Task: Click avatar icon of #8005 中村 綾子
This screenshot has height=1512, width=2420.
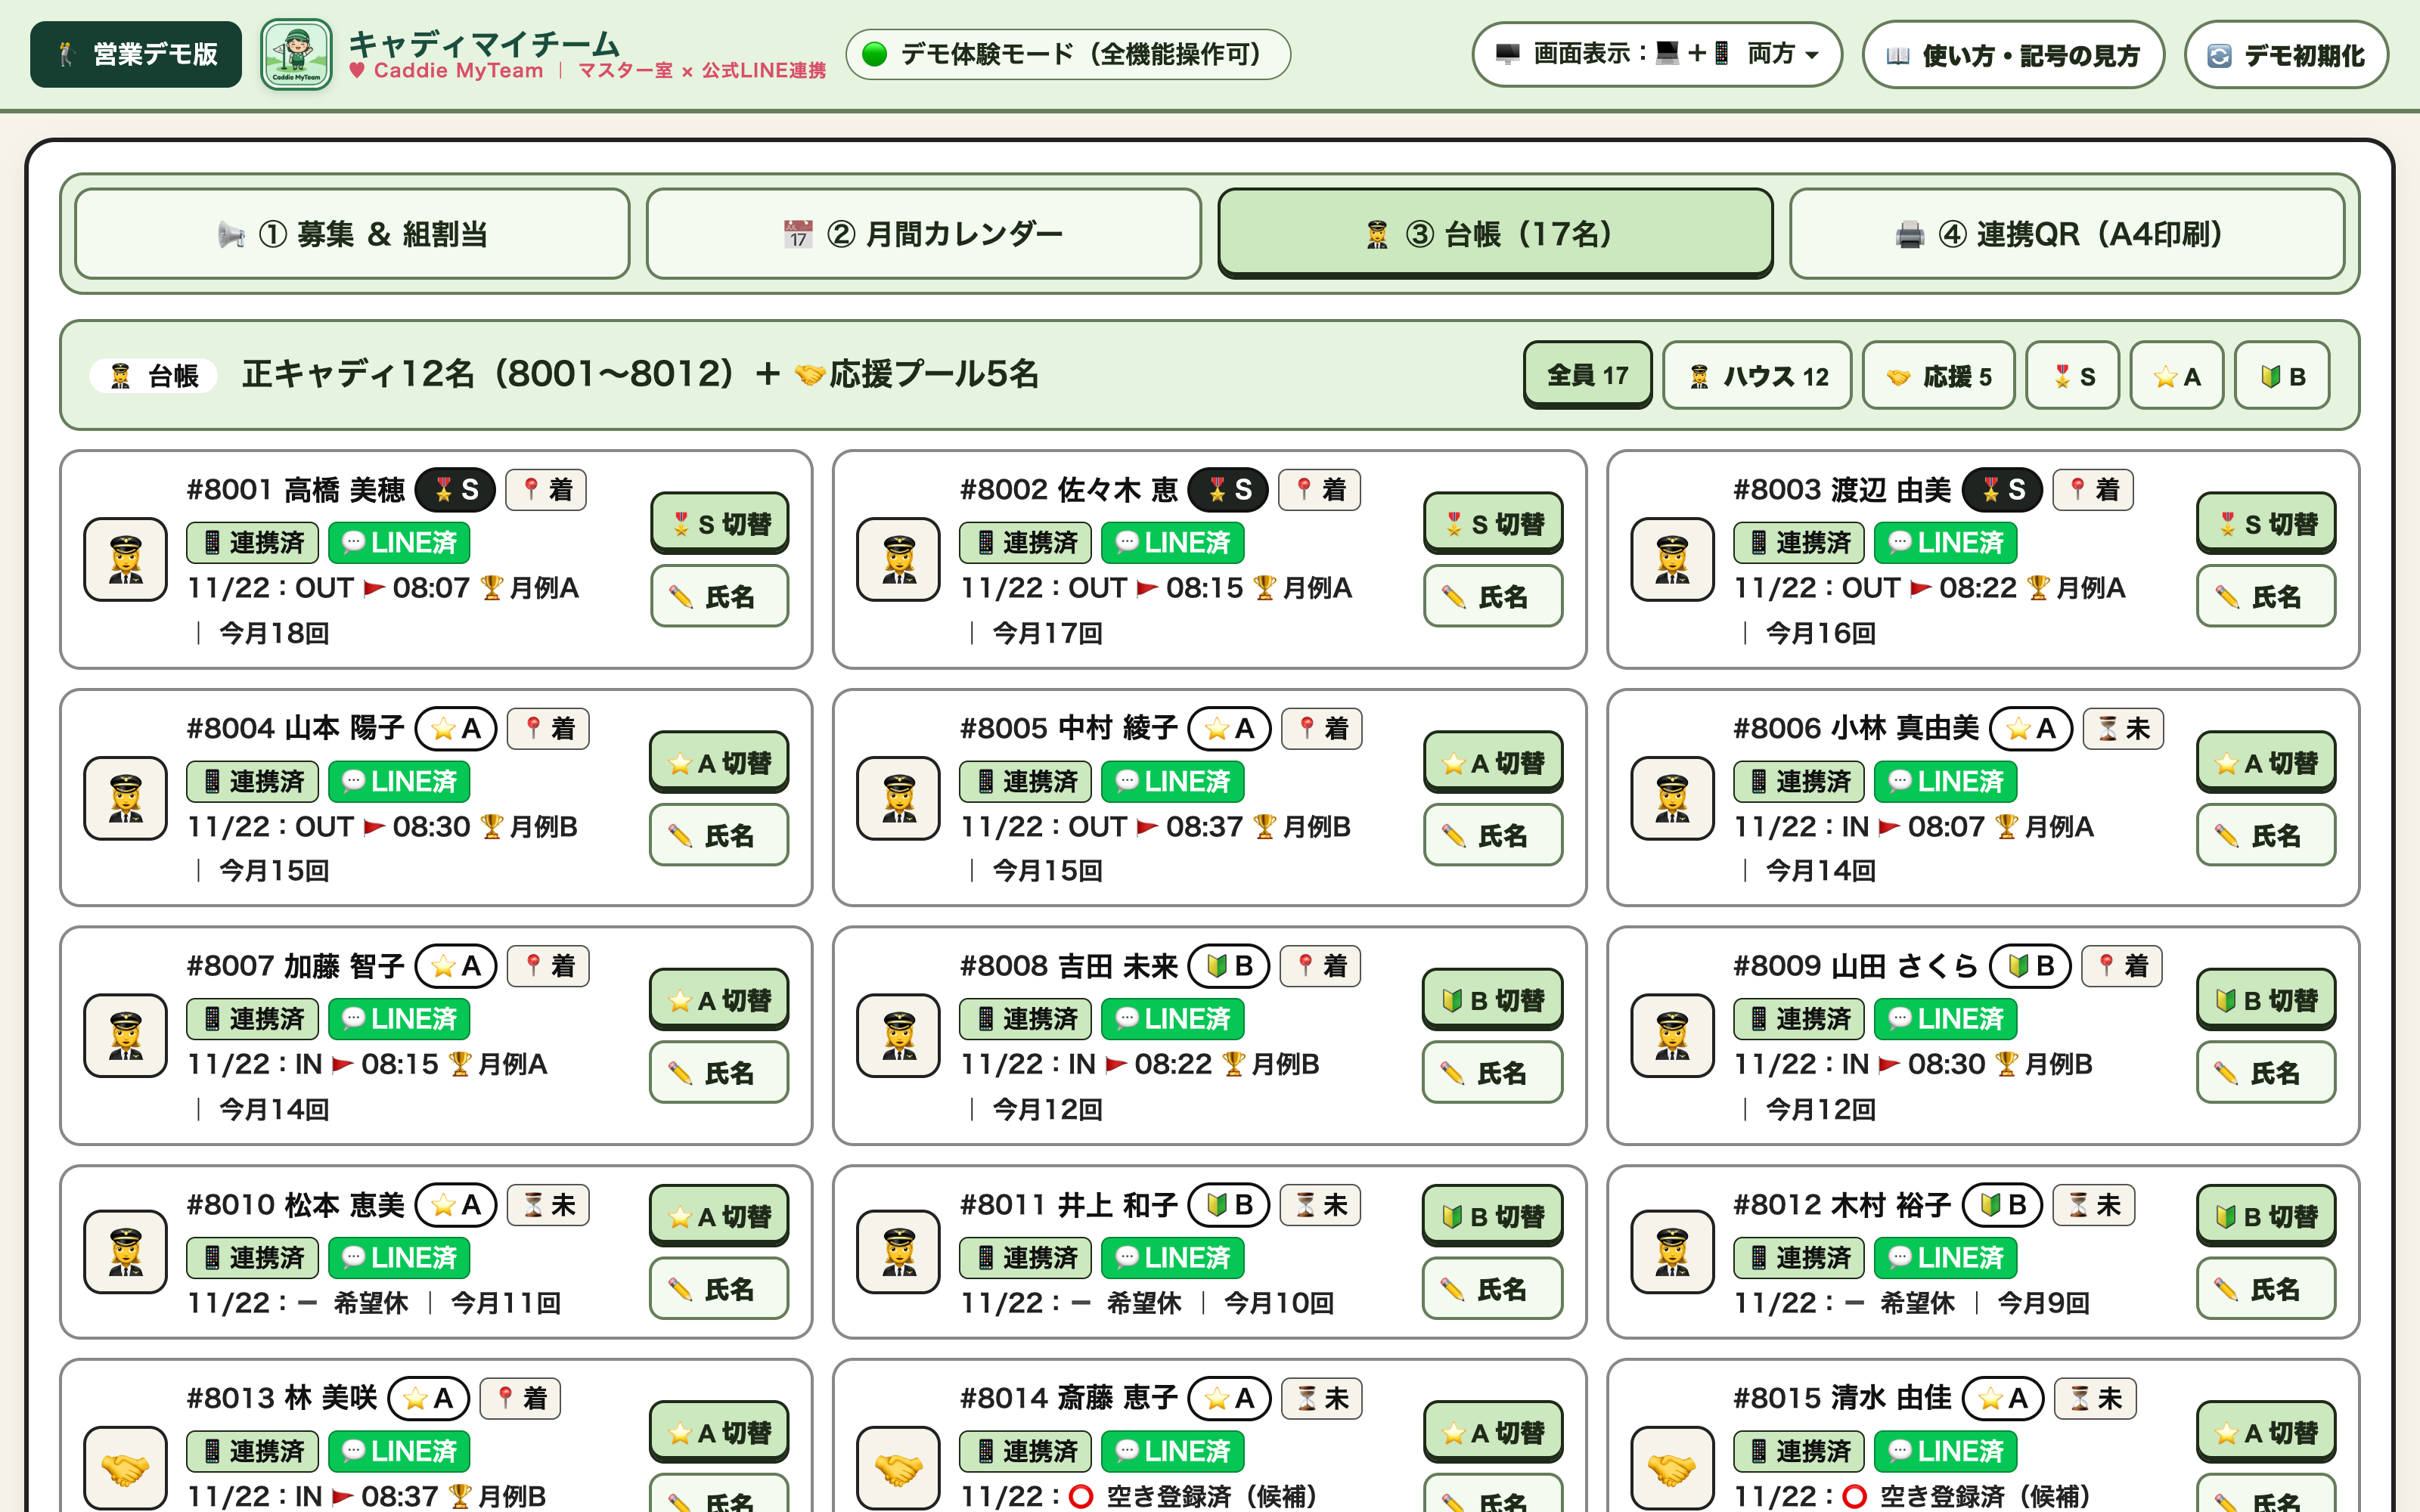Action: pyautogui.click(x=899, y=798)
